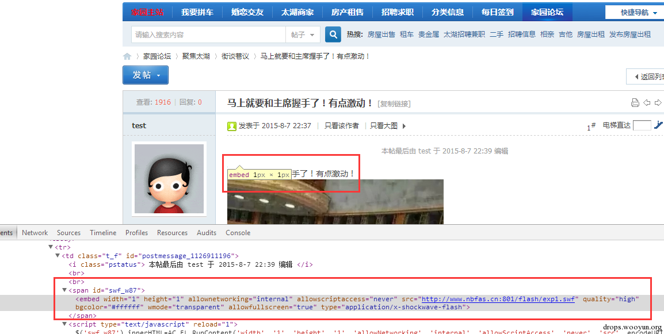Open 家园论坛 in the top navigation
Viewport: 664px width, 334px height.
coord(547,12)
